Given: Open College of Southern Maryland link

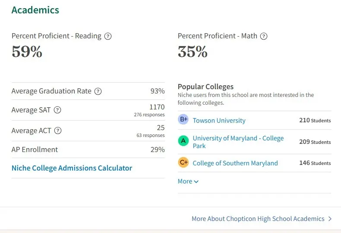Looking at the screenshot, I should click(x=235, y=163).
